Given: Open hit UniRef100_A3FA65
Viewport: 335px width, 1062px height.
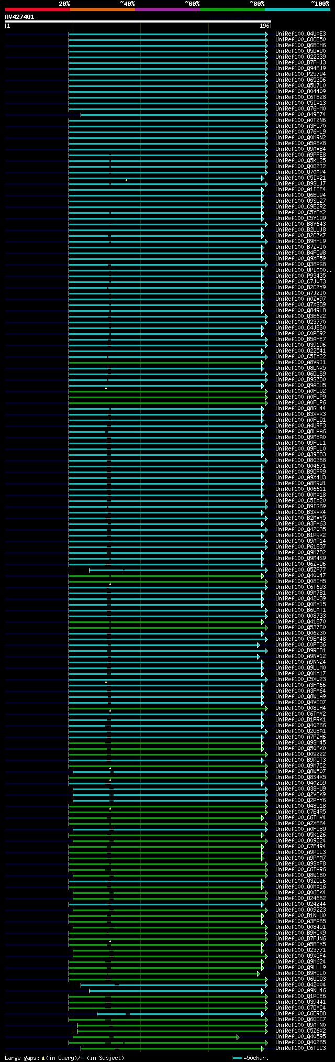Looking at the screenshot, I should tap(300, 922).
